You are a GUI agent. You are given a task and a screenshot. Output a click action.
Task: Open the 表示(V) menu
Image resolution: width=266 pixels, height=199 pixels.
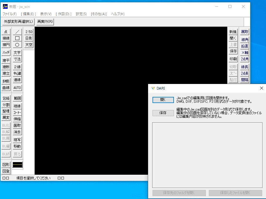(x=46, y=14)
